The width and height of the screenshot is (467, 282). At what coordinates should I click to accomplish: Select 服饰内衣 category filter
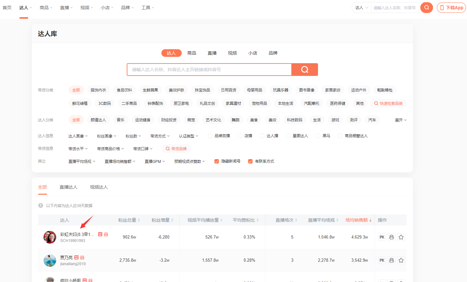click(98, 90)
